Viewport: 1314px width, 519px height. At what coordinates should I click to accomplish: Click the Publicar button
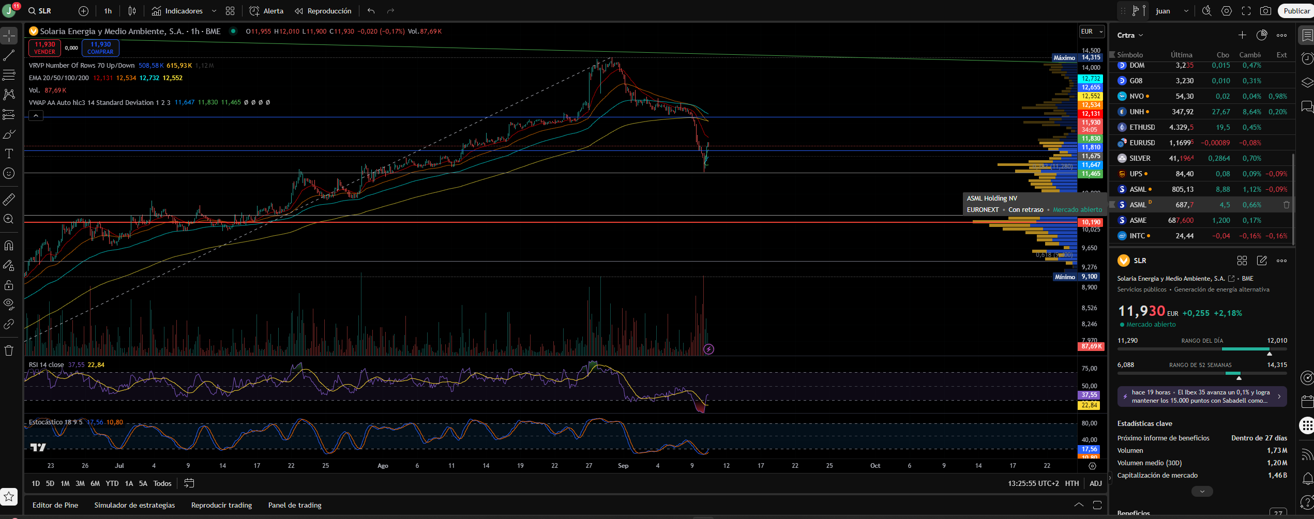coord(1296,11)
